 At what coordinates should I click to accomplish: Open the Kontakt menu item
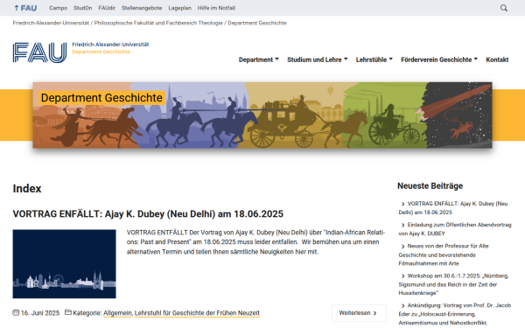[497, 59]
